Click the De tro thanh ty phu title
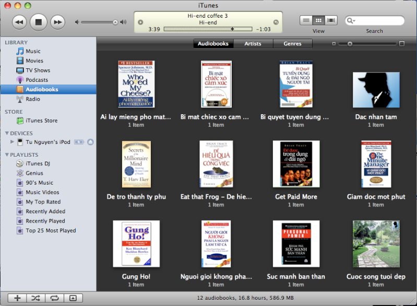The height and width of the screenshot is (306, 417). (136, 197)
